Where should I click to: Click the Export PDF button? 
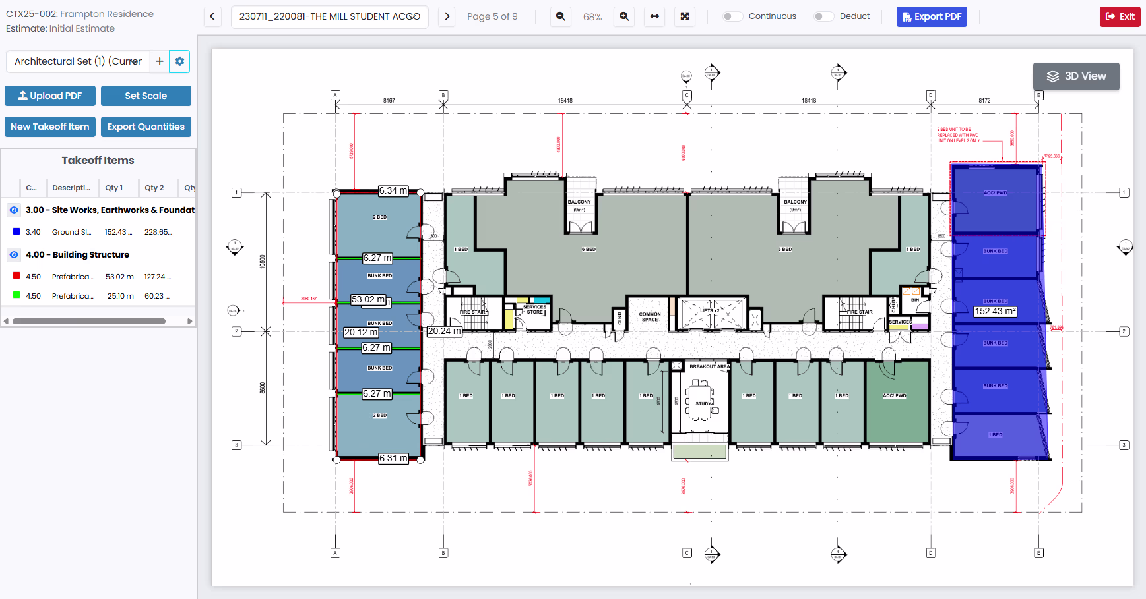coord(932,16)
